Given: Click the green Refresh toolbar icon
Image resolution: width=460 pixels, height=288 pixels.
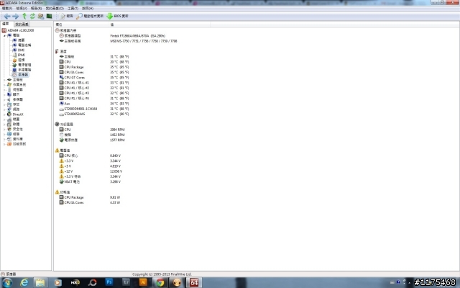Looking at the screenshot, I should point(32,16).
